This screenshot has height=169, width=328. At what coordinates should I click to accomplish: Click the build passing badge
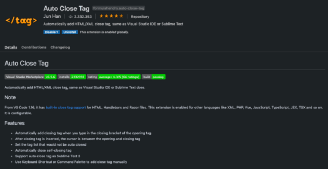(x=154, y=77)
